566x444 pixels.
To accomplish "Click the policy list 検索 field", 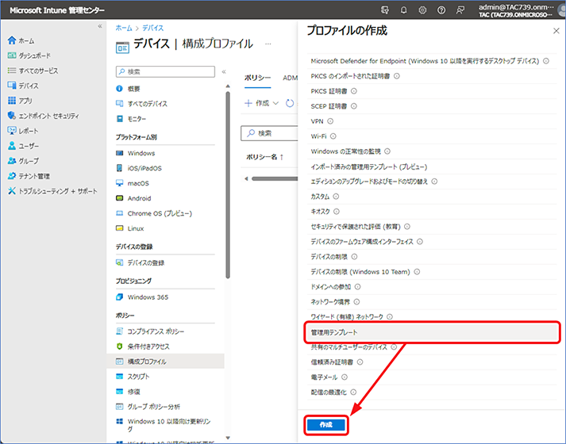I will point(269,133).
